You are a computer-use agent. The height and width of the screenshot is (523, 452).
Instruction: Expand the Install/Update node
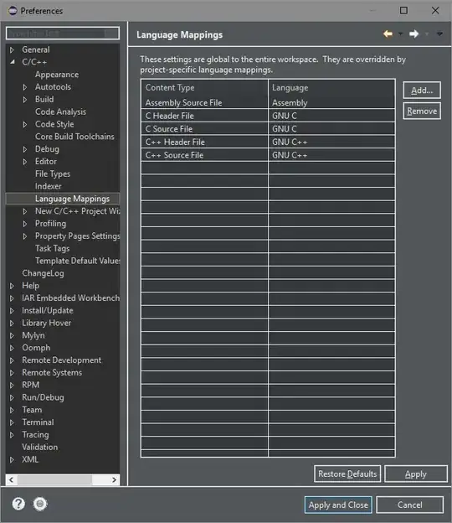tap(12, 311)
